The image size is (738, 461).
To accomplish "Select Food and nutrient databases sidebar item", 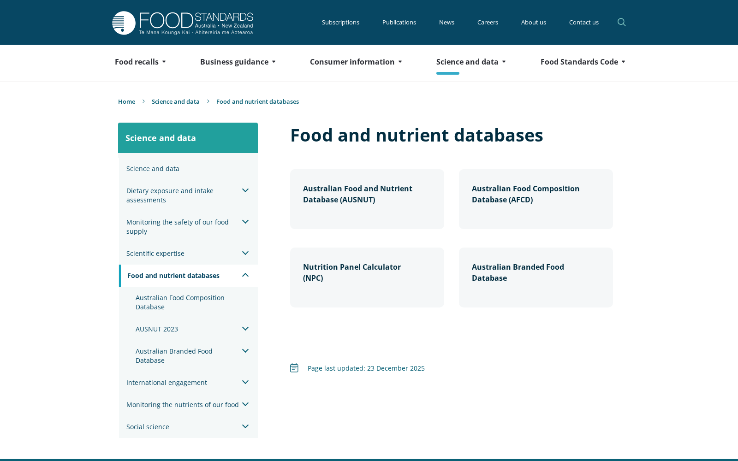I will 173,276.
